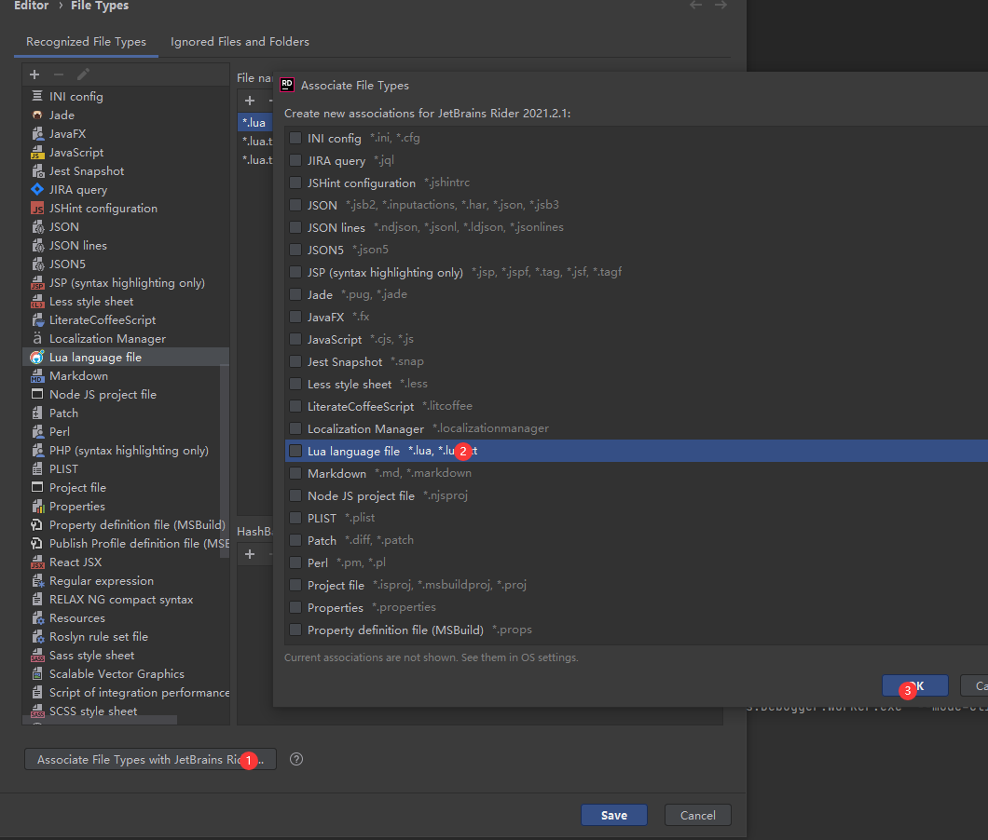
Task: Click the Jest Snapshot row in dialog
Action: pos(637,361)
